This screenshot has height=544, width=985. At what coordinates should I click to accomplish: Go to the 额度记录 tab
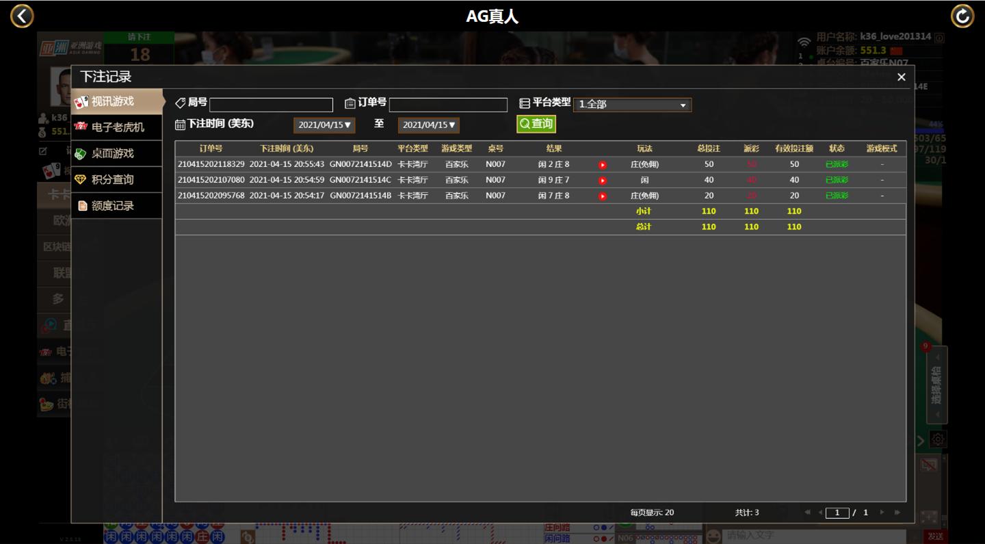click(x=117, y=205)
